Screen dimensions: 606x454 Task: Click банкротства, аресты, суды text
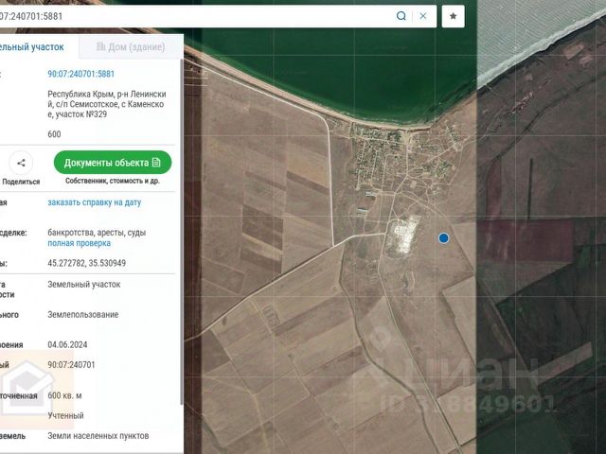tap(97, 233)
